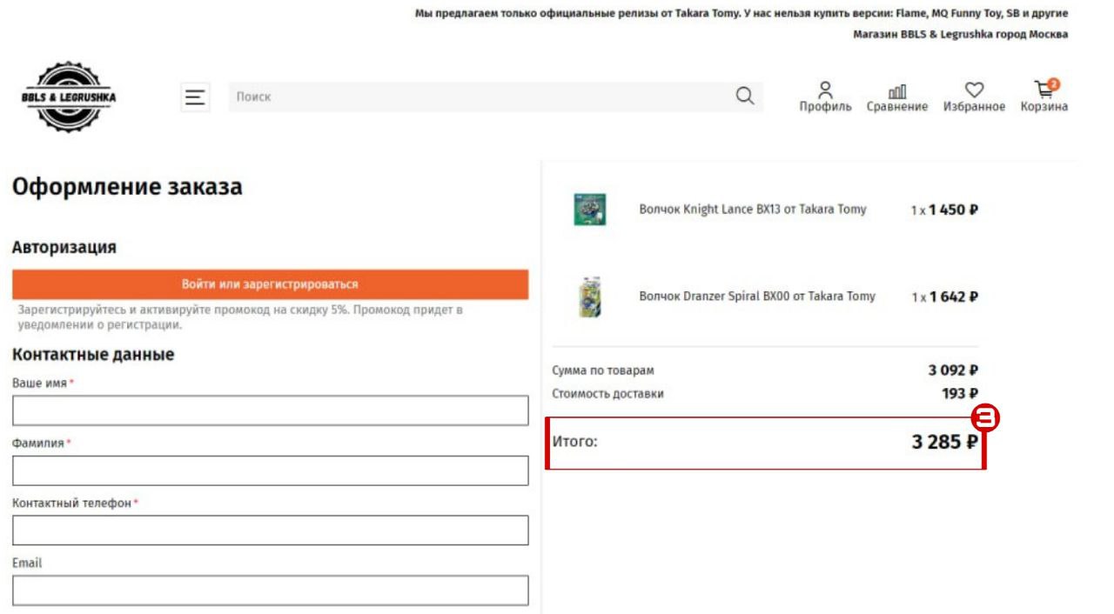Viewport: 1114px width, 614px height.
Task: Open the Профиль user icon
Action: point(825,90)
